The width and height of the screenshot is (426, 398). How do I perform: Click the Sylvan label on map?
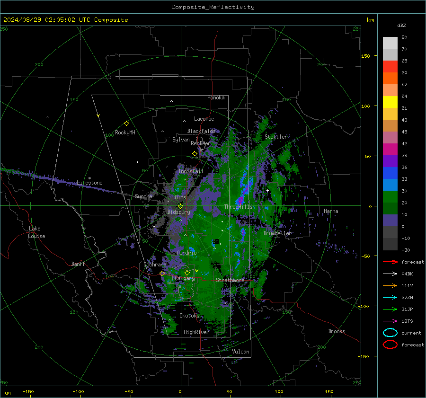pyautogui.click(x=181, y=140)
